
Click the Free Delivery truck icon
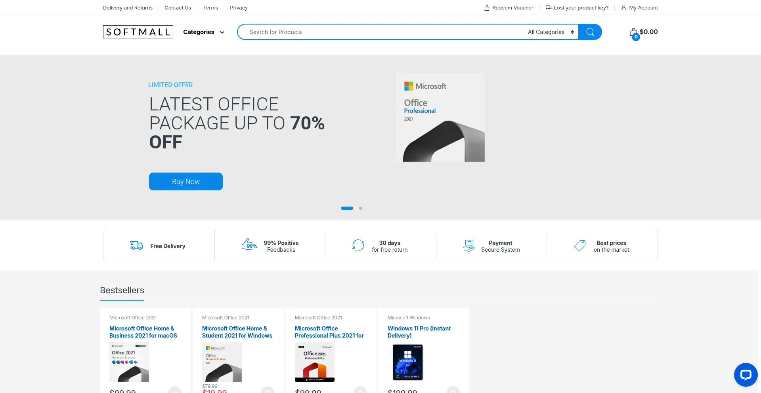(x=136, y=245)
